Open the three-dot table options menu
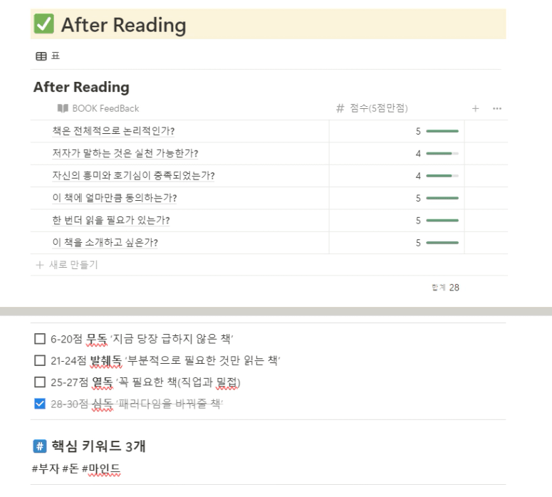Screen dimensions: 552x497 (x=497, y=108)
